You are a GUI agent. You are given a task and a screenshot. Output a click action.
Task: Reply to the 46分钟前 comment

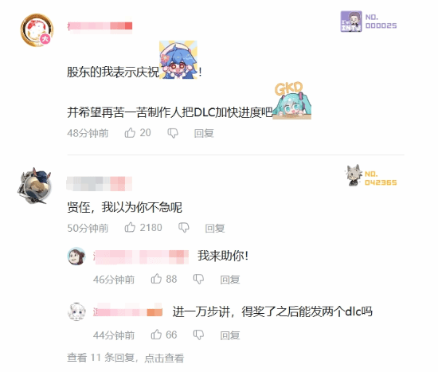tap(230, 280)
